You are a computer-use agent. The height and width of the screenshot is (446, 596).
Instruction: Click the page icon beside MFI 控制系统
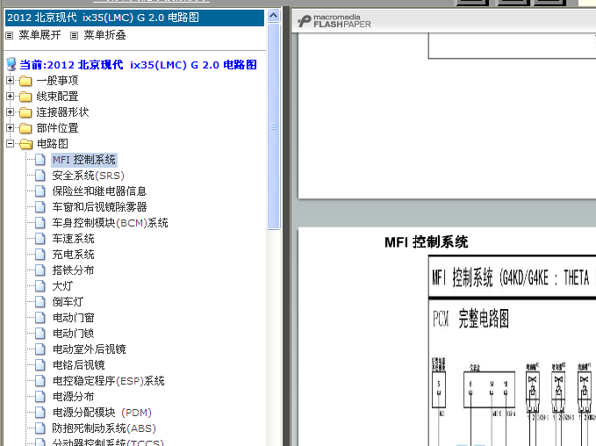[x=39, y=160]
